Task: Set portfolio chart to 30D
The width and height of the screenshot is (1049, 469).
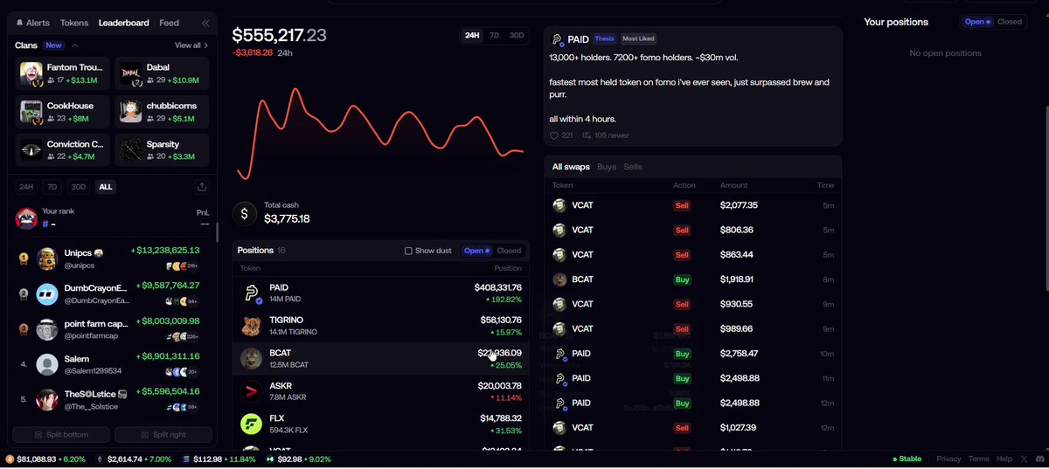Action: tap(517, 36)
